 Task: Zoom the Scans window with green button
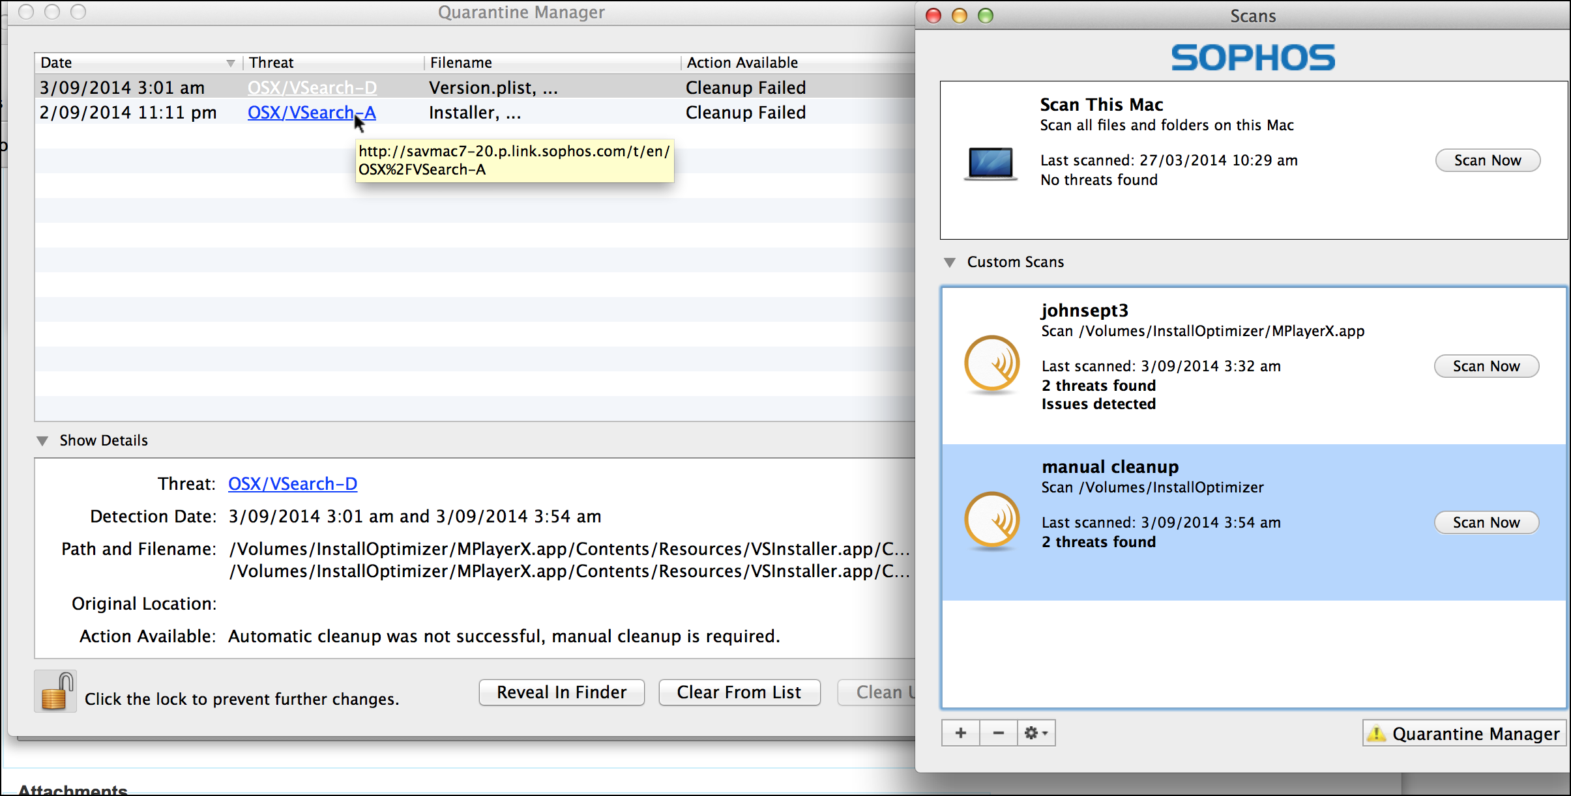point(986,16)
